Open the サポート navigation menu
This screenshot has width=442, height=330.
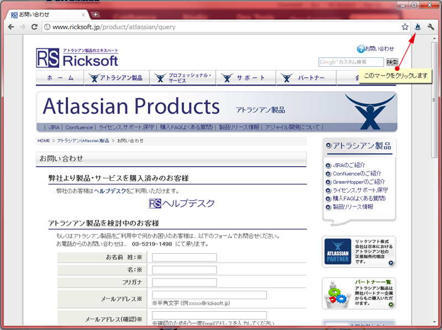point(246,78)
